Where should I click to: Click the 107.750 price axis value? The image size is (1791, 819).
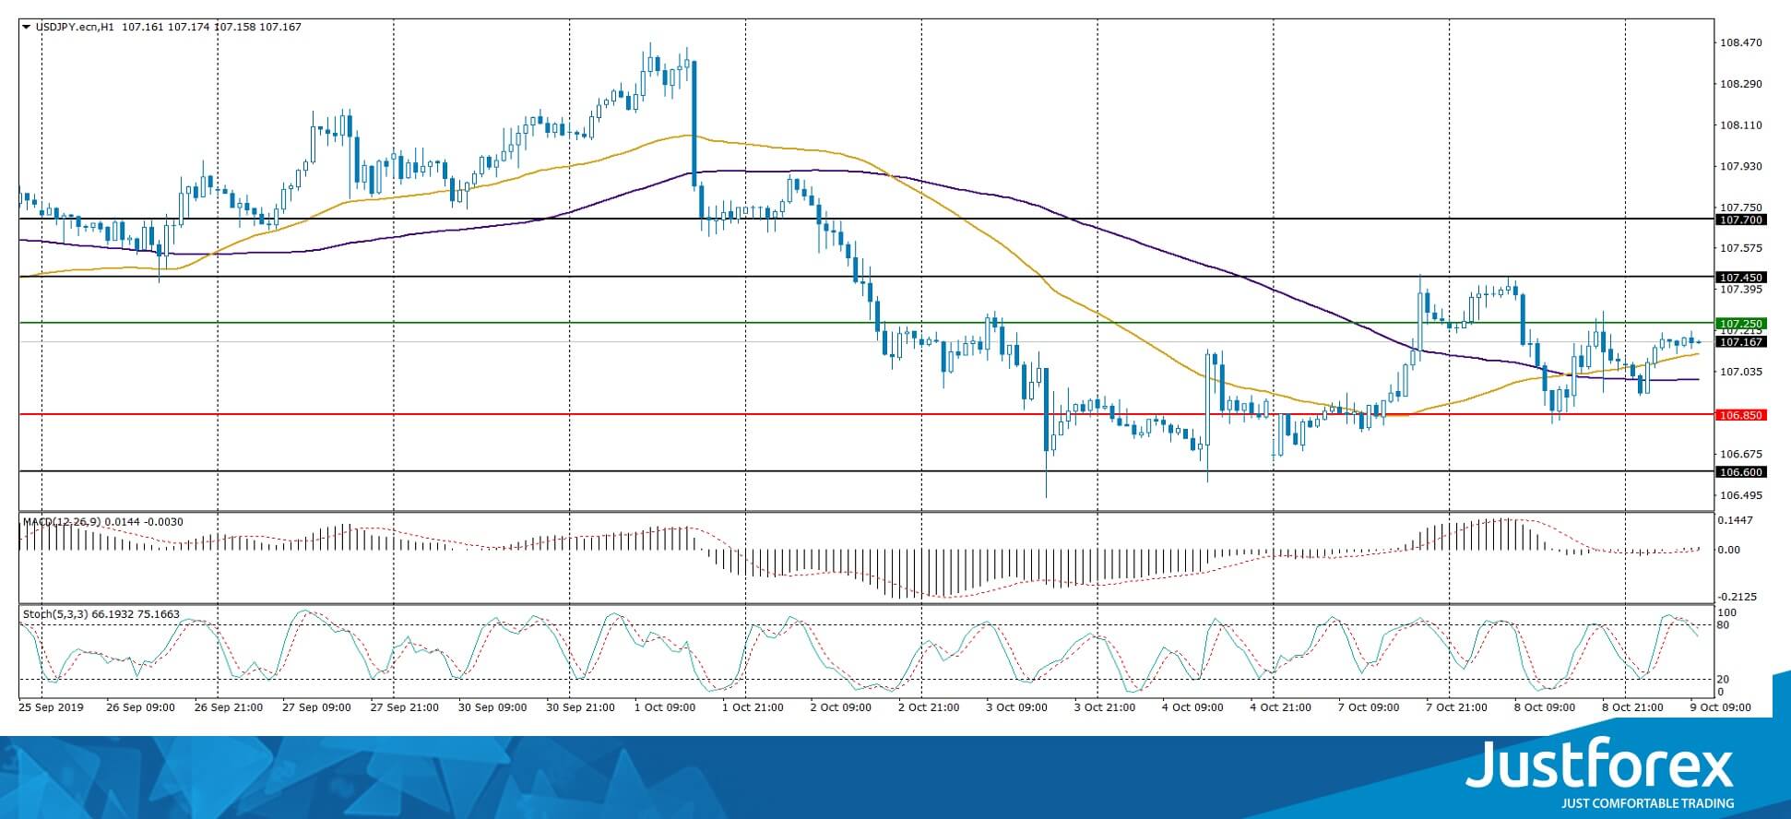coord(1740,208)
